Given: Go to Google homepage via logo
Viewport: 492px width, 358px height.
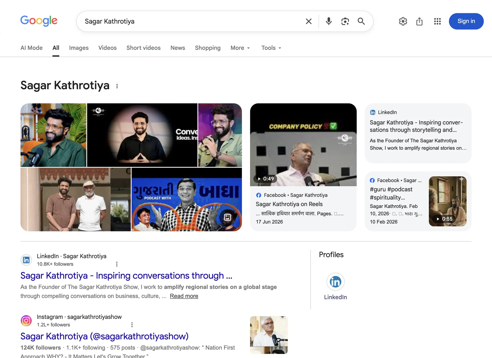Looking at the screenshot, I should pos(39,21).
